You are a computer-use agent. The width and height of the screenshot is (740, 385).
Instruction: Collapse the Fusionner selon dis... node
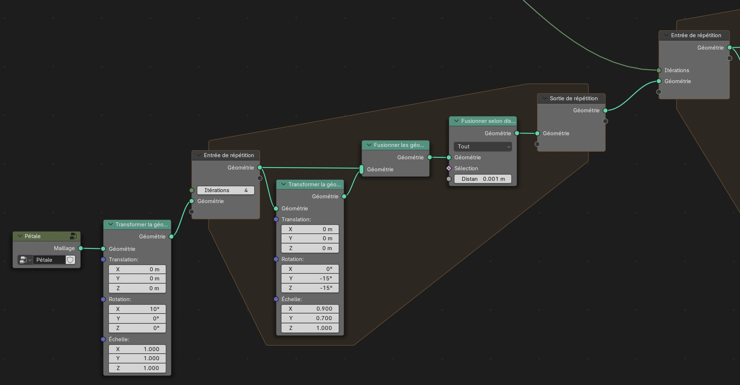[456, 121]
